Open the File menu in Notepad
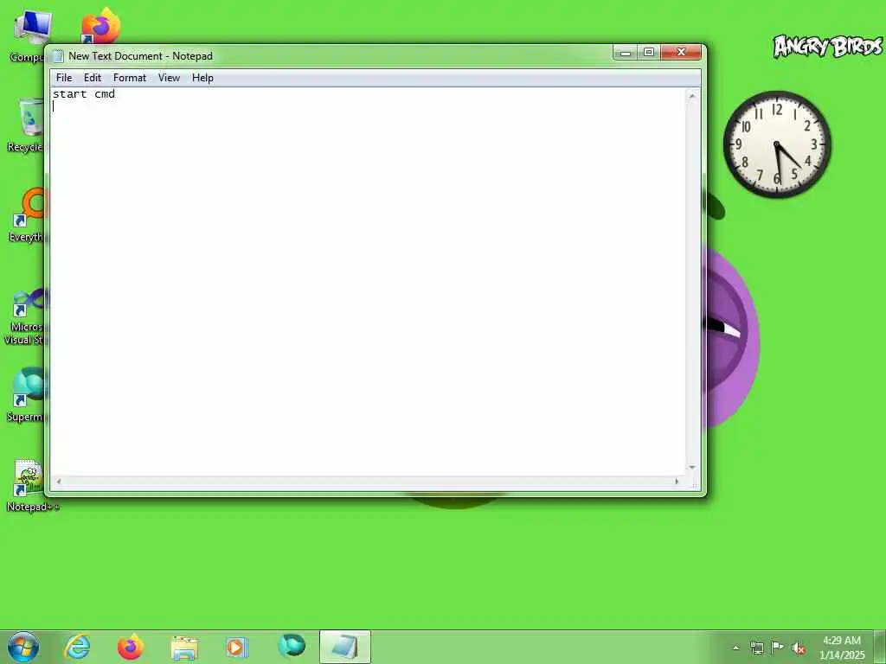This screenshot has height=664, width=886. coord(64,78)
